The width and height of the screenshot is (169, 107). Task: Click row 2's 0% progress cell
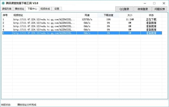click(x=108, y=23)
